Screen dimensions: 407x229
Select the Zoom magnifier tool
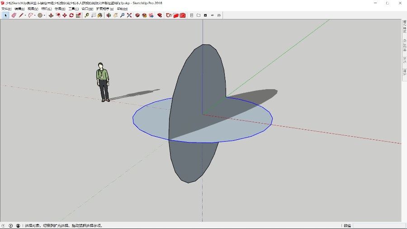point(122,15)
